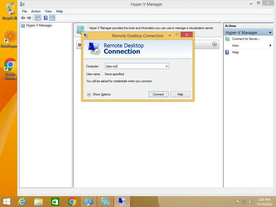The image size is (276, 207).
Task: Open the Help menu in menu bar
Action: click(x=59, y=11)
